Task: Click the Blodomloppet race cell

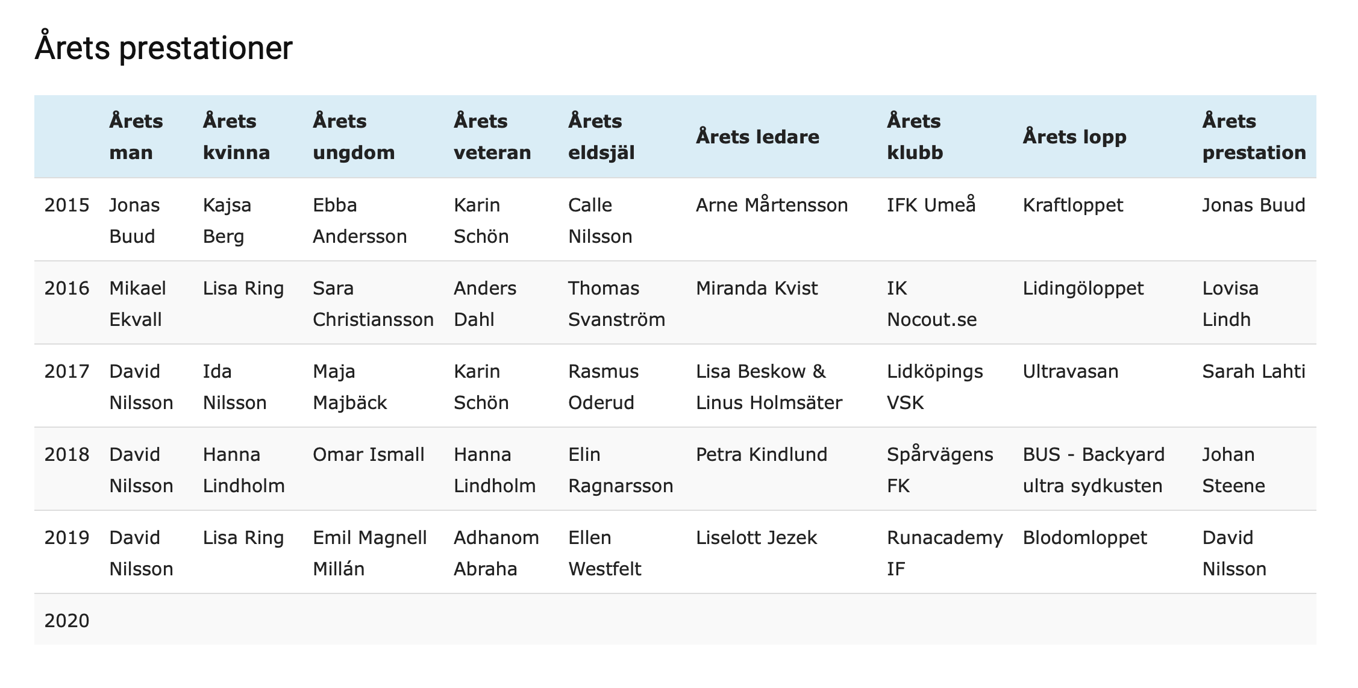Action: (x=1085, y=538)
